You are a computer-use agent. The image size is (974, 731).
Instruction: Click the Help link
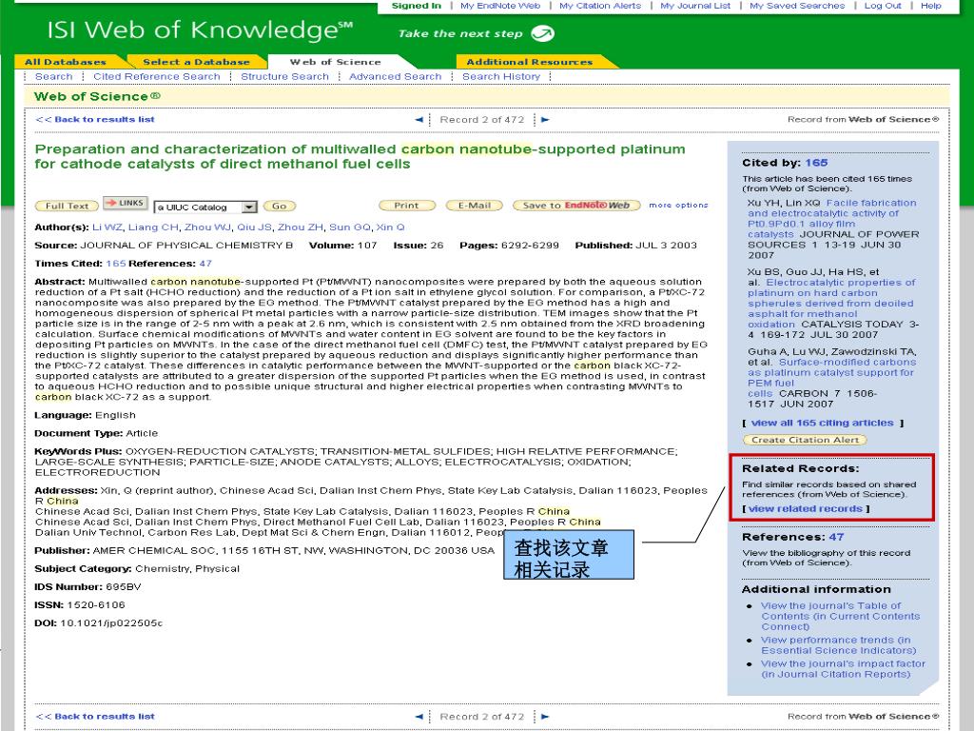pos(930,6)
